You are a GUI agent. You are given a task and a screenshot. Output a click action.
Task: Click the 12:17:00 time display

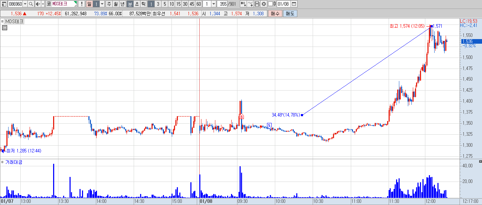[470, 201]
